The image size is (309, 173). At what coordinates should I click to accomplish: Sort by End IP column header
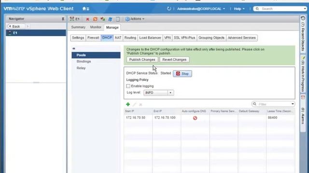coord(166,111)
